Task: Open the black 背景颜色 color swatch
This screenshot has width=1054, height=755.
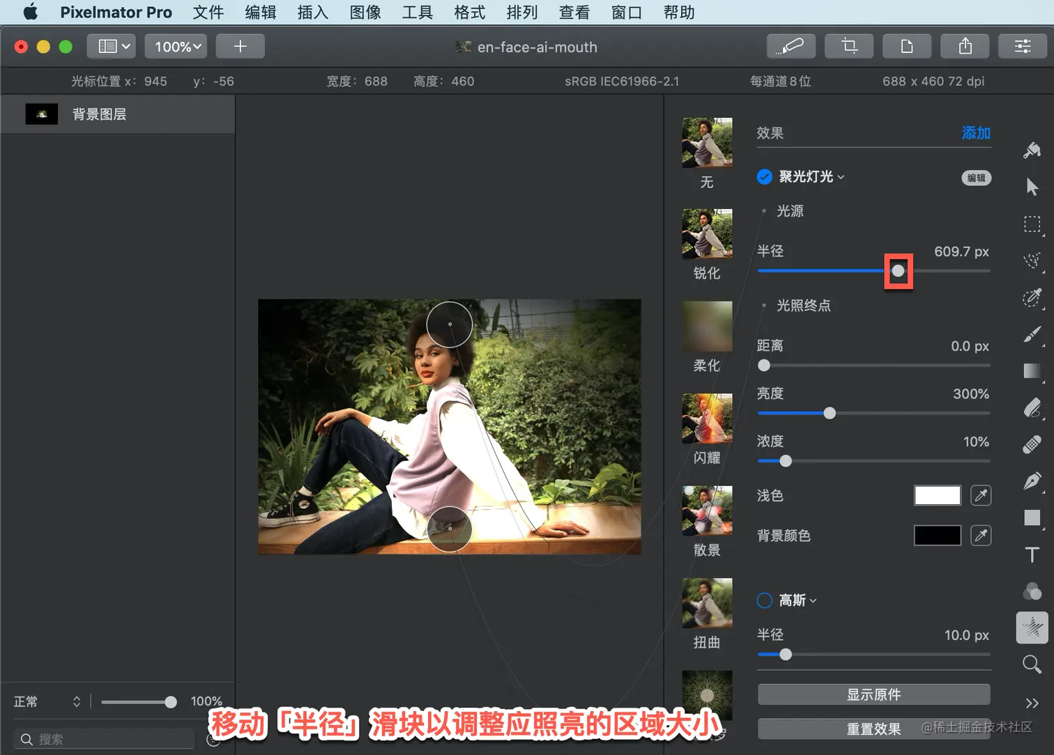Action: pyautogui.click(x=938, y=536)
